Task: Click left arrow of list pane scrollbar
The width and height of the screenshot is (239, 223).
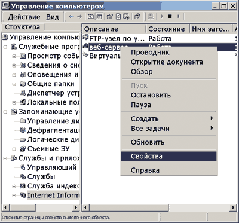Action: tap(85, 207)
